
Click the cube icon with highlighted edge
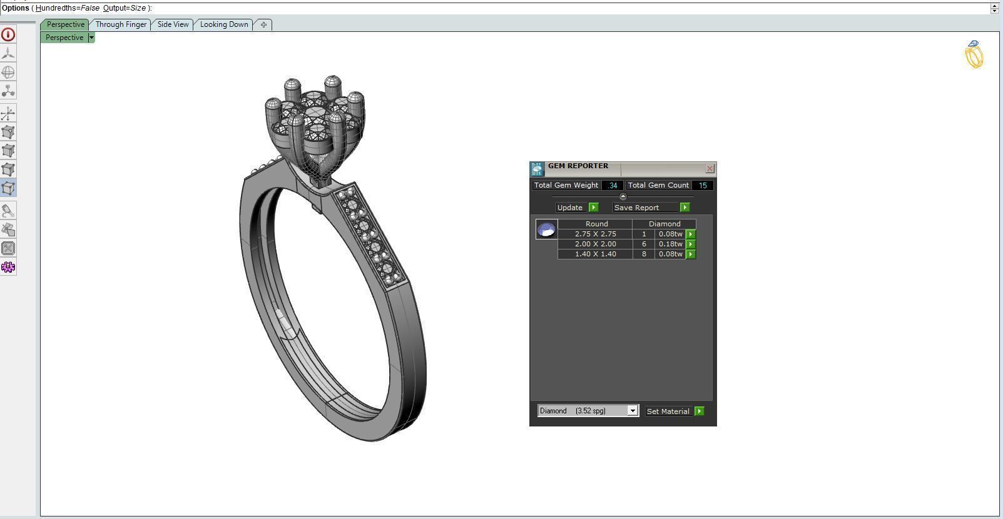8,151
